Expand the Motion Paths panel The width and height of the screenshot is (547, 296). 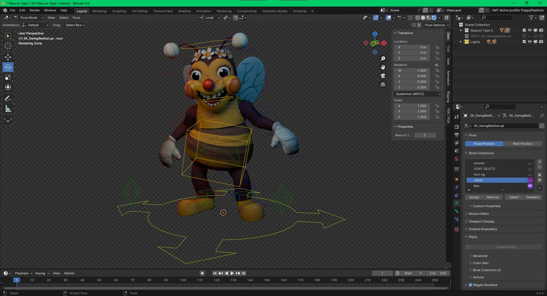(x=479, y=214)
